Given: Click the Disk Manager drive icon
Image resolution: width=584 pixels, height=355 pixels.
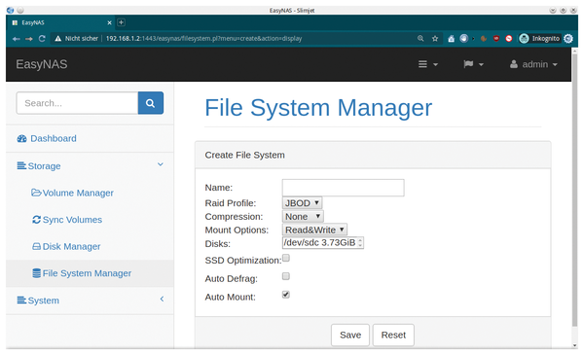Looking at the screenshot, I should pos(37,246).
